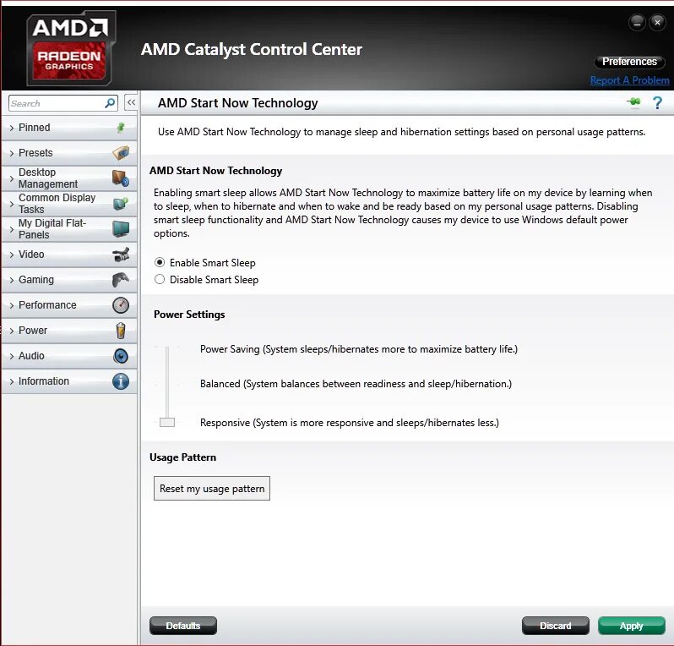The image size is (674, 646).
Task: Click the green pin icon in Pinned row
Action: coord(121,128)
